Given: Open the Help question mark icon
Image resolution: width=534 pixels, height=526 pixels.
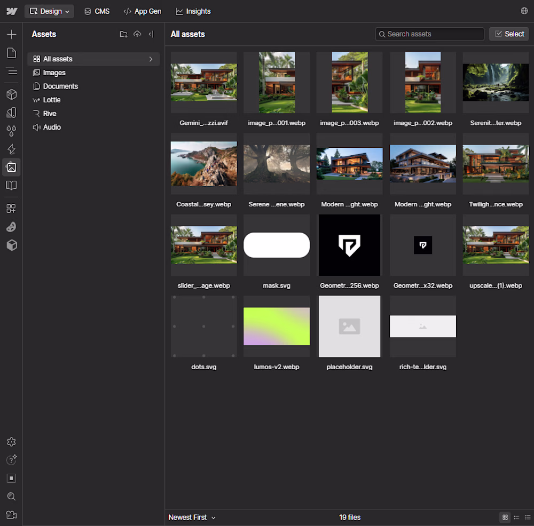Looking at the screenshot, I should [x=12, y=460].
